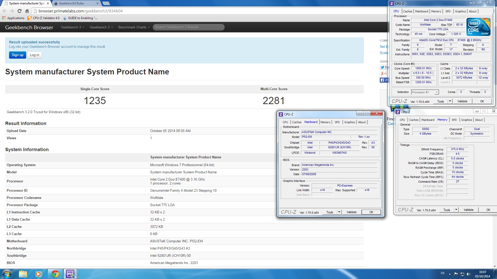The image size is (497, 279).
Task: Select CPU tab in Memory window
Action: click(402, 120)
